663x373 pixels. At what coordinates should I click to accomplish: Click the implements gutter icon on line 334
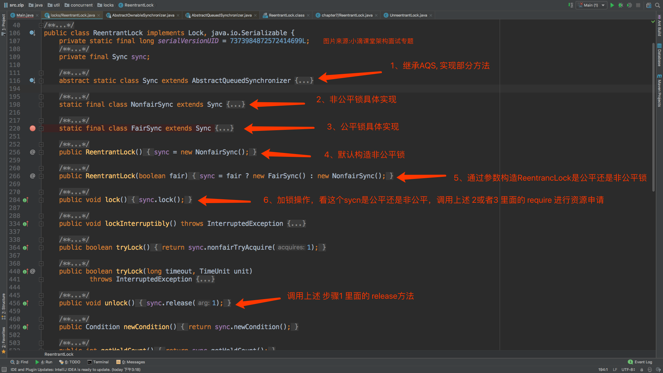coord(25,224)
